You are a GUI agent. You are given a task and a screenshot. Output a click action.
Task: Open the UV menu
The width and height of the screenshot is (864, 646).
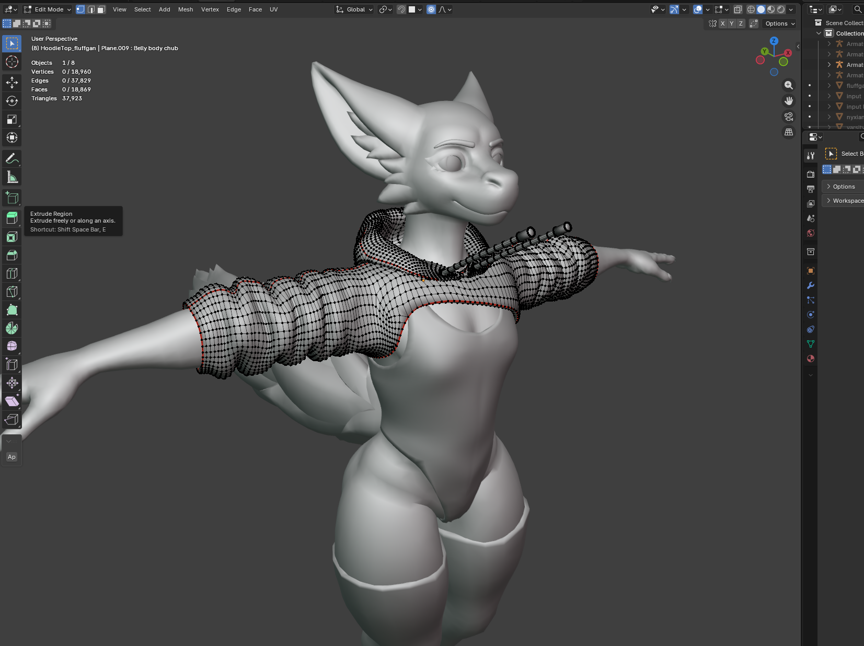(273, 9)
